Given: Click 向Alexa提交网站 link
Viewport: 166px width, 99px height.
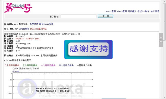Looking at the screenshot, I should point(38,29).
